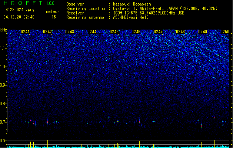The height and width of the screenshot is (148, 233).
Task: Click the tallest yellow power spike under 0245
Action: click(109, 144)
